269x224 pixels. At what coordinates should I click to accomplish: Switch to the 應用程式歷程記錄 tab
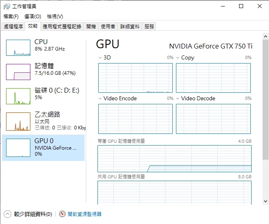[62, 26]
